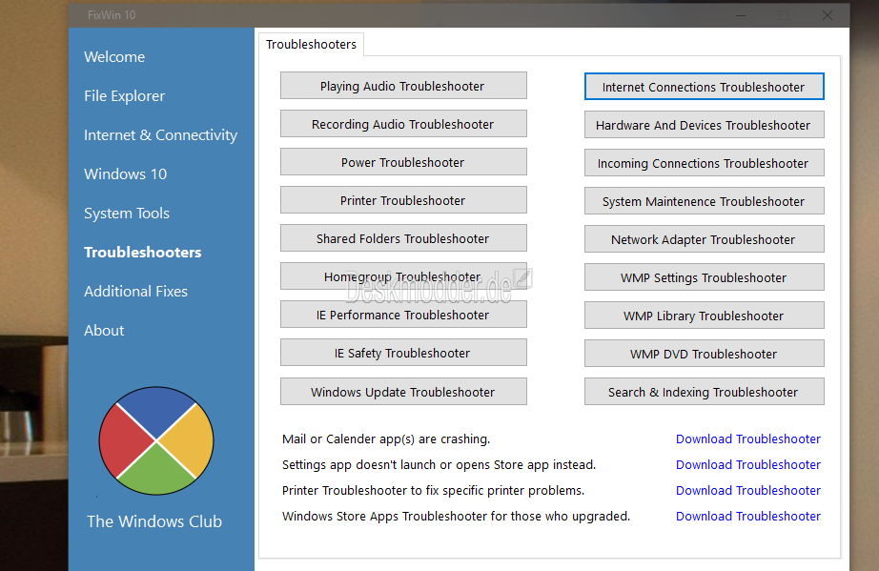Screen dimensions: 879x571
Task: Start Shared Folders Troubleshooter
Action: 403,238
